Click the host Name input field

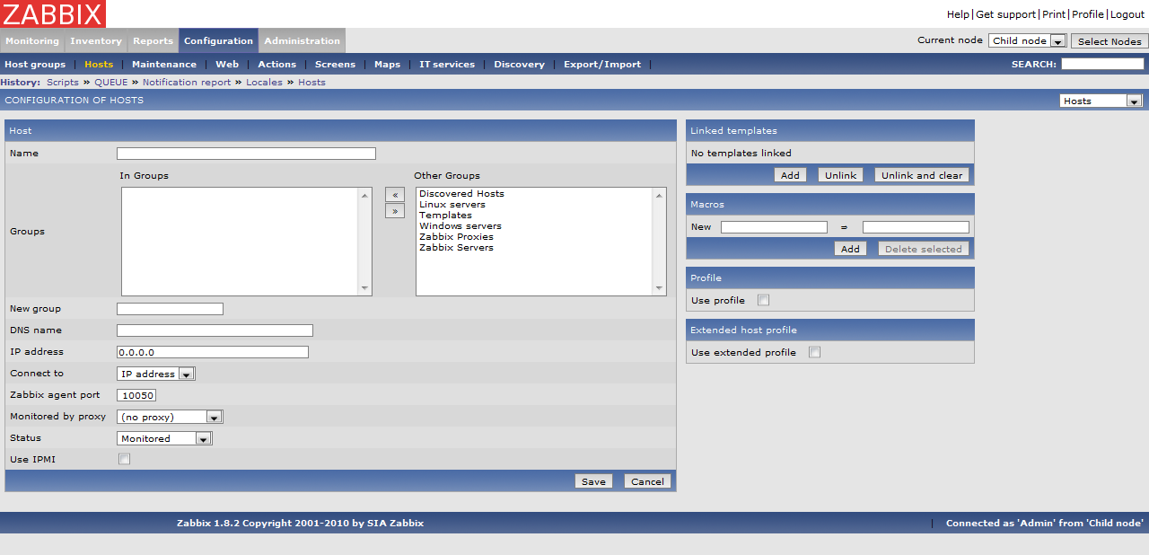pos(246,154)
